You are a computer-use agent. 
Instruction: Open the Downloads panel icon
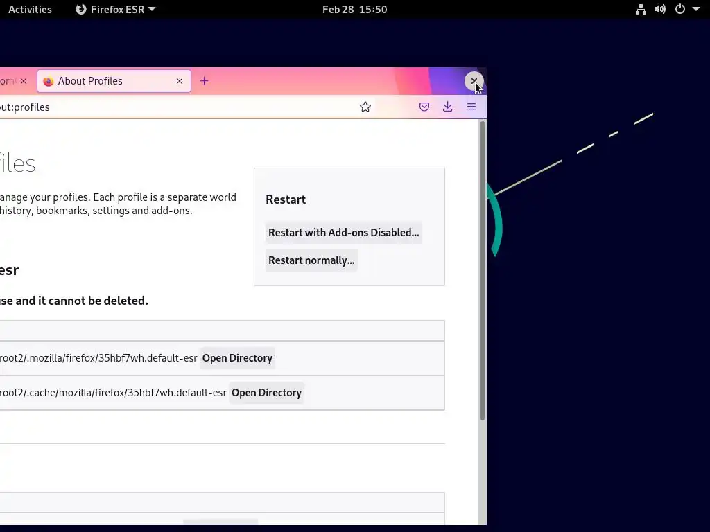(447, 107)
